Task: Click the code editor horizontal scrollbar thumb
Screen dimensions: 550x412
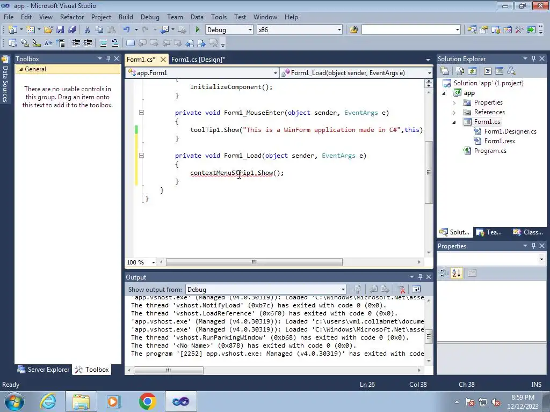Action: 254,262
